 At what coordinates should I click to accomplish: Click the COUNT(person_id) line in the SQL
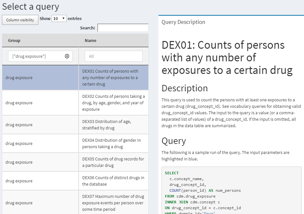(205, 190)
